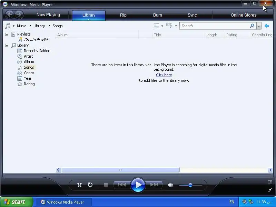Click the Album disc icon in sidebar
The width and height of the screenshot is (276, 207).
(20, 62)
